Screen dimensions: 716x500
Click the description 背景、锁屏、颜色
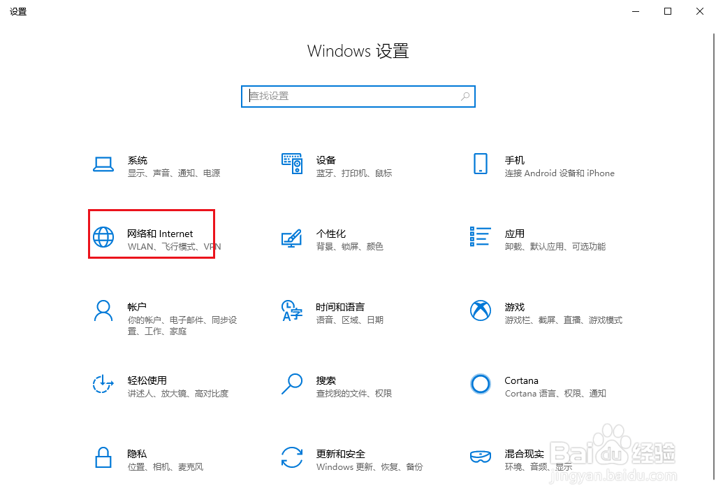[350, 247]
